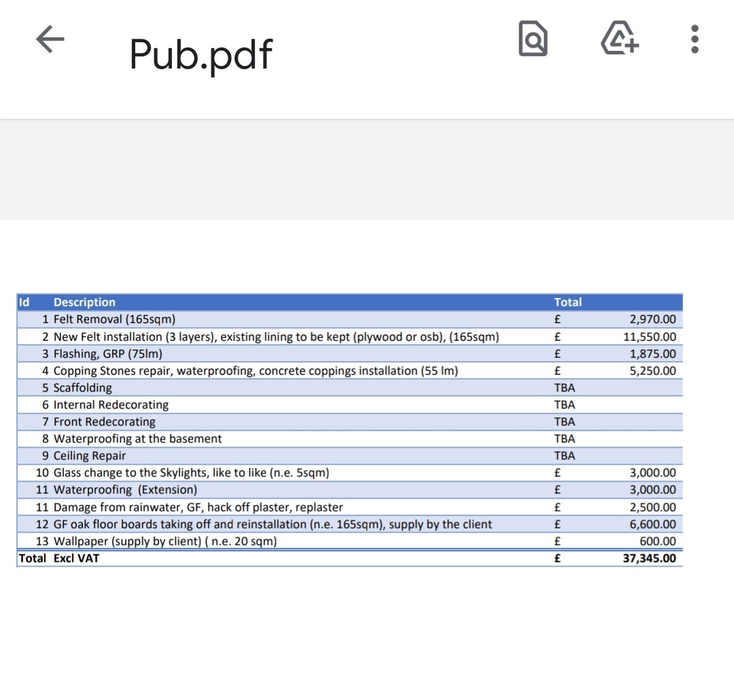
Task: Tap the Waterproofing at the basement row
Action: coord(137,439)
